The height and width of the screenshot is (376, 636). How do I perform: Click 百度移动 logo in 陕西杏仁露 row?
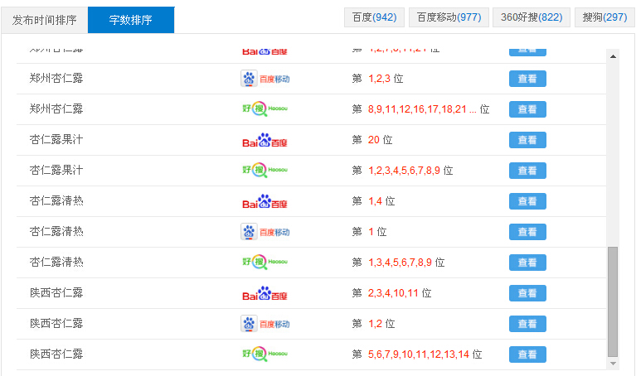(265, 324)
